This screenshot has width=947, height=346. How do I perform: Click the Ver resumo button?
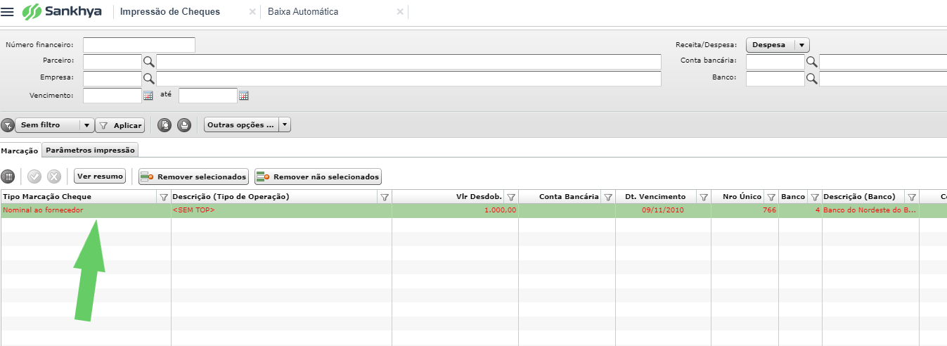click(x=100, y=176)
